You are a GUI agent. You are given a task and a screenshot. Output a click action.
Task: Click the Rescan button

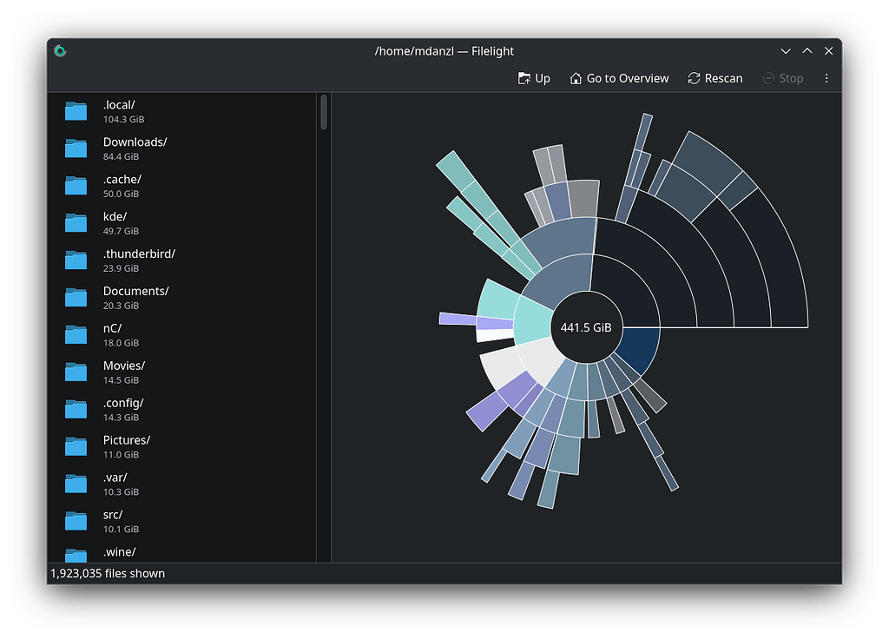pos(715,78)
